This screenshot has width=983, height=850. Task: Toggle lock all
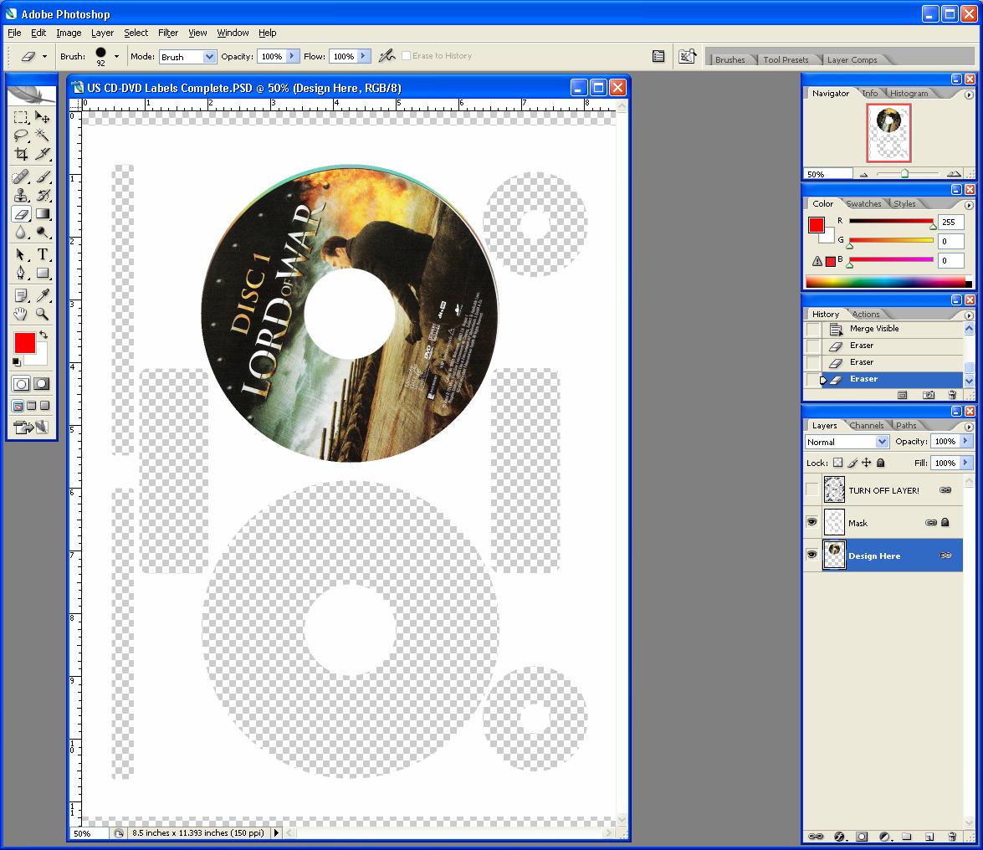[x=880, y=463]
